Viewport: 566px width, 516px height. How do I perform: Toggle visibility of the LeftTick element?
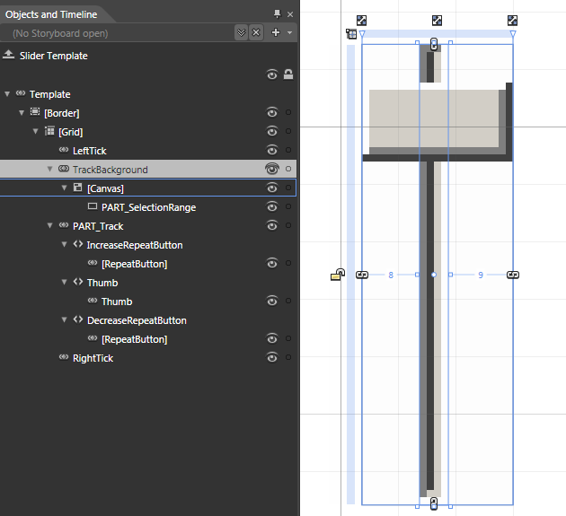(271, 150)
